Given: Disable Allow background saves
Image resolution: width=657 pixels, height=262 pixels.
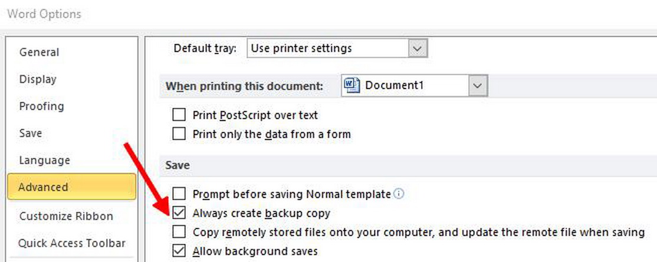Looking at the screenshot, I should pyautogui.click(x=179, y=251).
